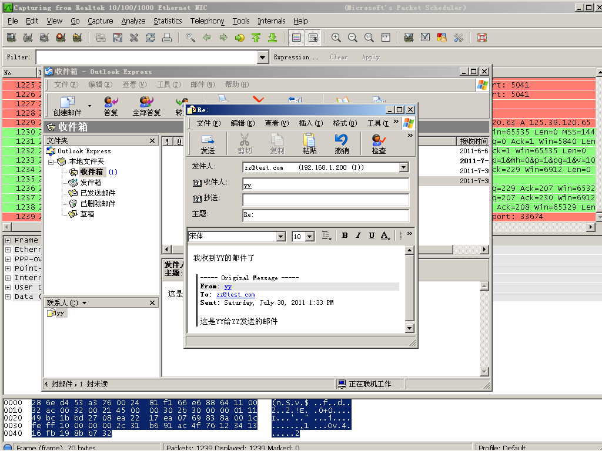This screenshot has width=602, height=451.
Task: Click the Paste (粘贴) clipboard icon
Action: (x=309, y=143)
